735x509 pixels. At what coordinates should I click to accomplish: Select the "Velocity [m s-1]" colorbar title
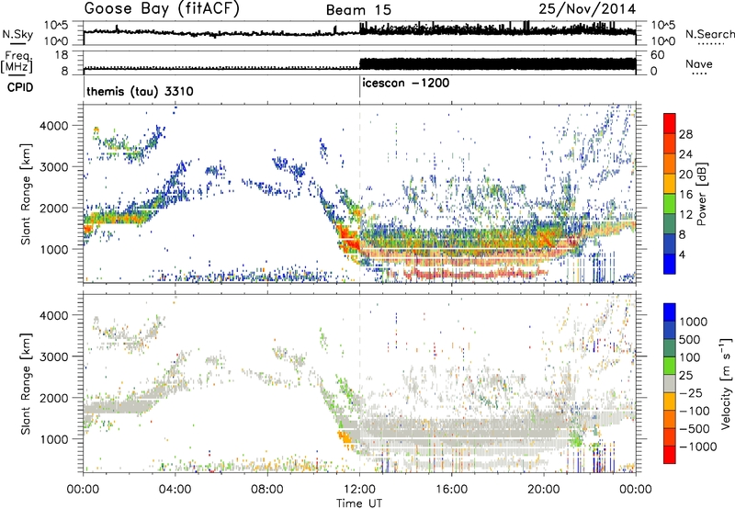click(726, 383)
